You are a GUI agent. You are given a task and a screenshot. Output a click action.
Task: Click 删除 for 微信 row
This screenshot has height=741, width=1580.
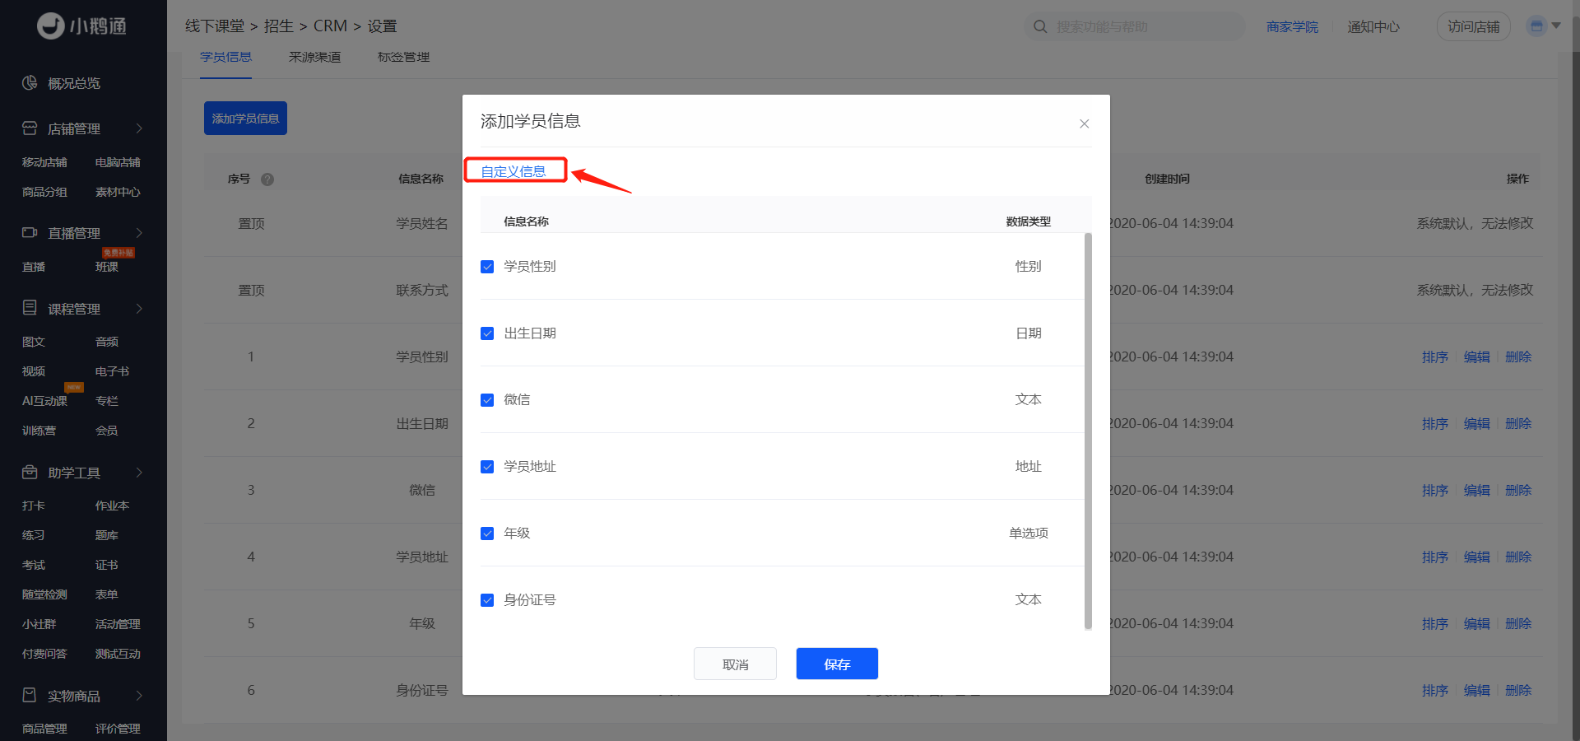[1518, 490]
